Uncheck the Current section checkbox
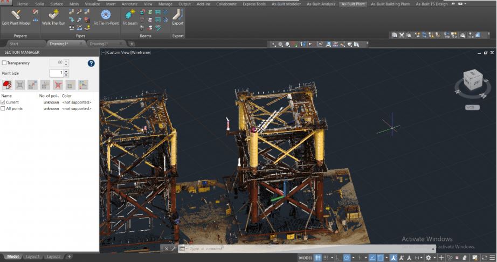This screenshot has width=497, height=262. [3, 102]
